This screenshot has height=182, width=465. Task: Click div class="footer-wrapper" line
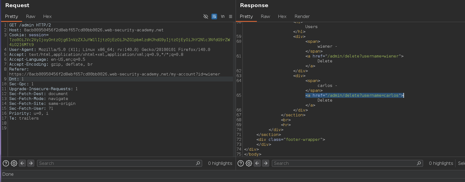(291, 139)
